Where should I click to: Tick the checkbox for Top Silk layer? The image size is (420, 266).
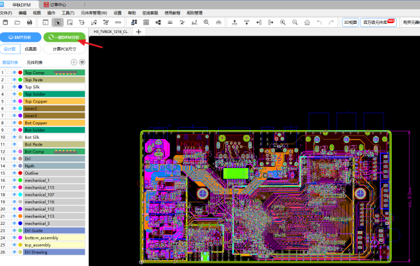coord(9,87)
